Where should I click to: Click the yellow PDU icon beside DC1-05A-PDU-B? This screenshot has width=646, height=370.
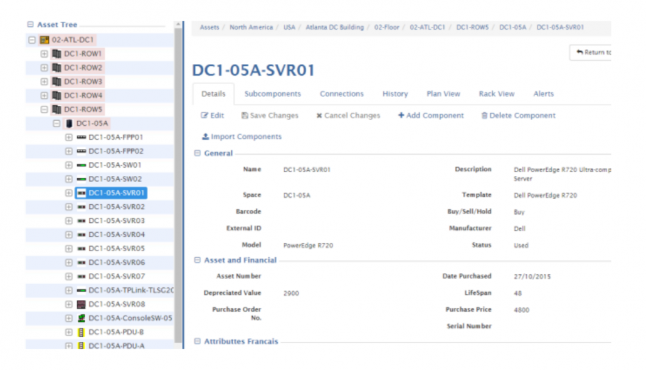tap(81, 332)
